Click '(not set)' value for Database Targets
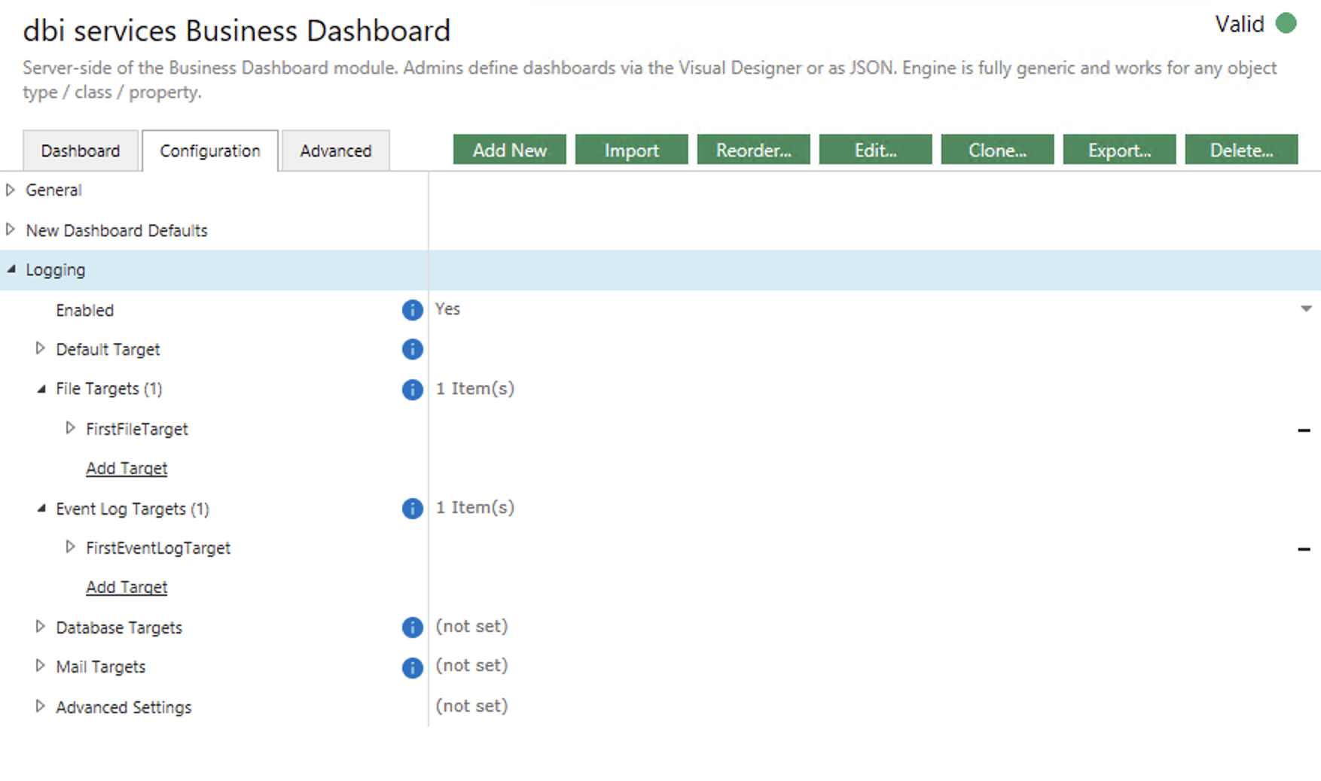Screen dimensions: 1321x781 click(x=472, y=627)
